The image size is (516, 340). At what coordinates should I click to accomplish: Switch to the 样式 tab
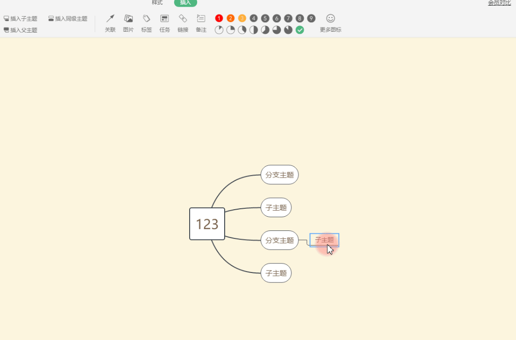[x=157, y=3]
